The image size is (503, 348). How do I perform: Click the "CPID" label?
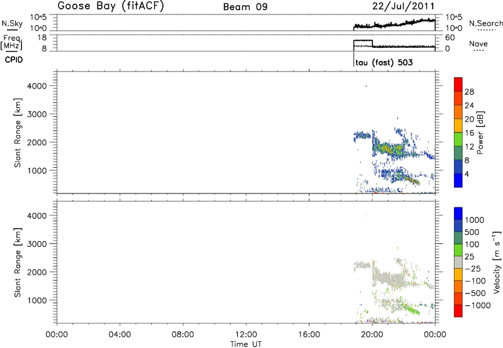click(x=14, y=60)
